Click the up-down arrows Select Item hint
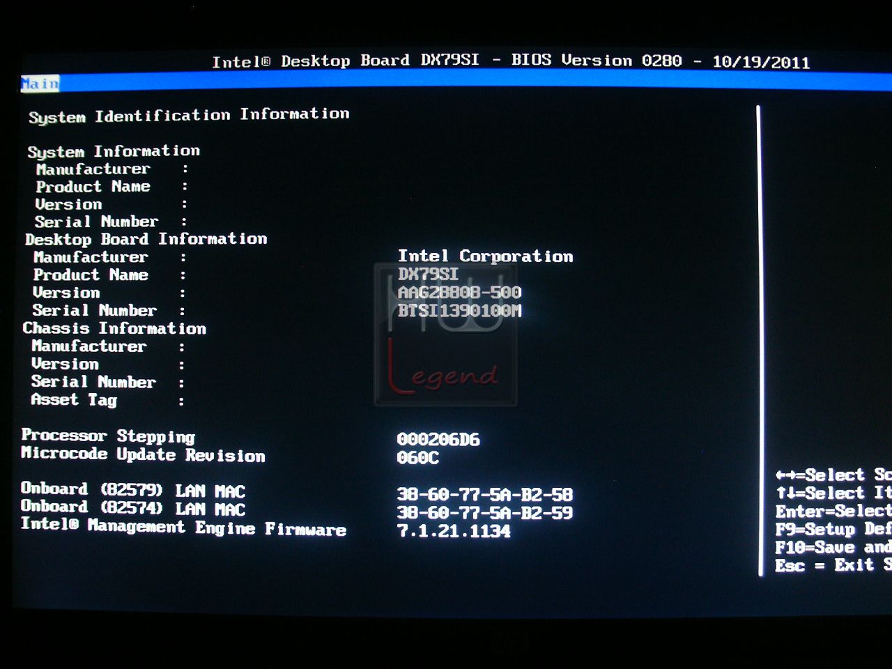The width and height of the screenshot is (892, 669). (833, 493)
